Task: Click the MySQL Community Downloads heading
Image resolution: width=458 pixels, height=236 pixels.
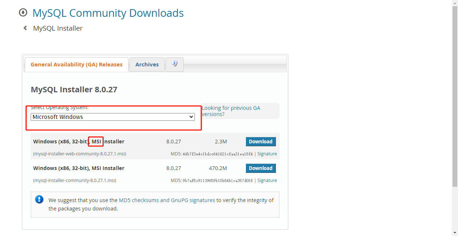Action: pyautogui.click(x=108, y=13)
